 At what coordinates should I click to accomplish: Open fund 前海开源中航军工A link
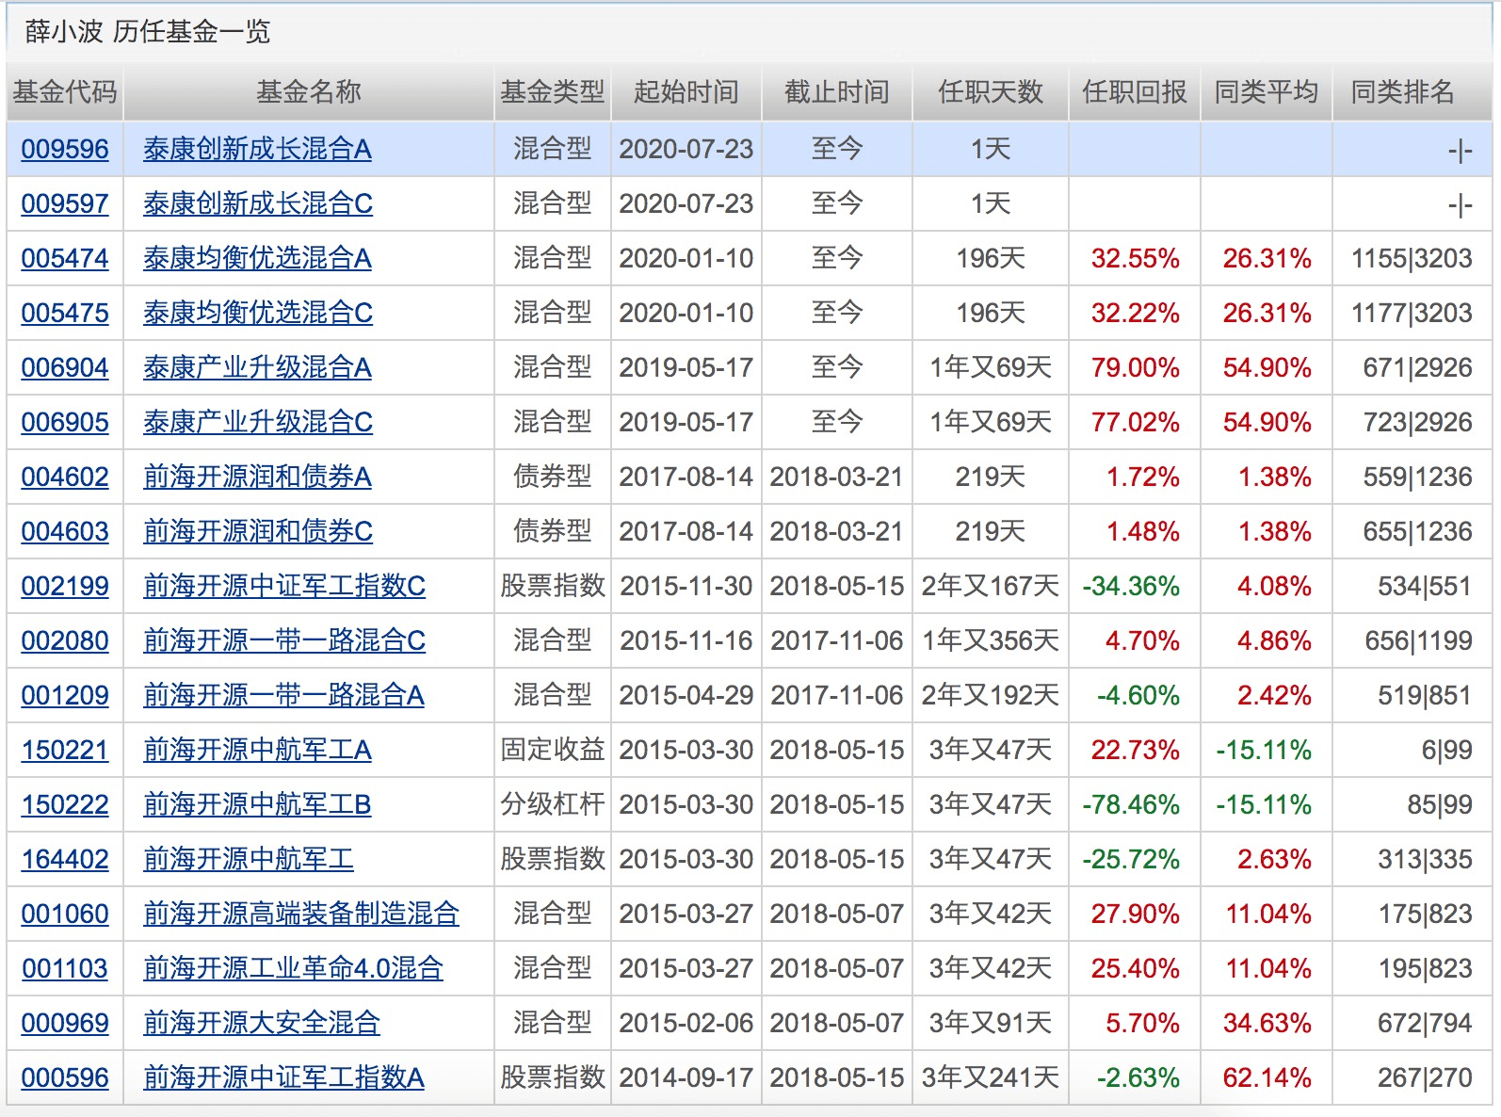tap(257, 750)
